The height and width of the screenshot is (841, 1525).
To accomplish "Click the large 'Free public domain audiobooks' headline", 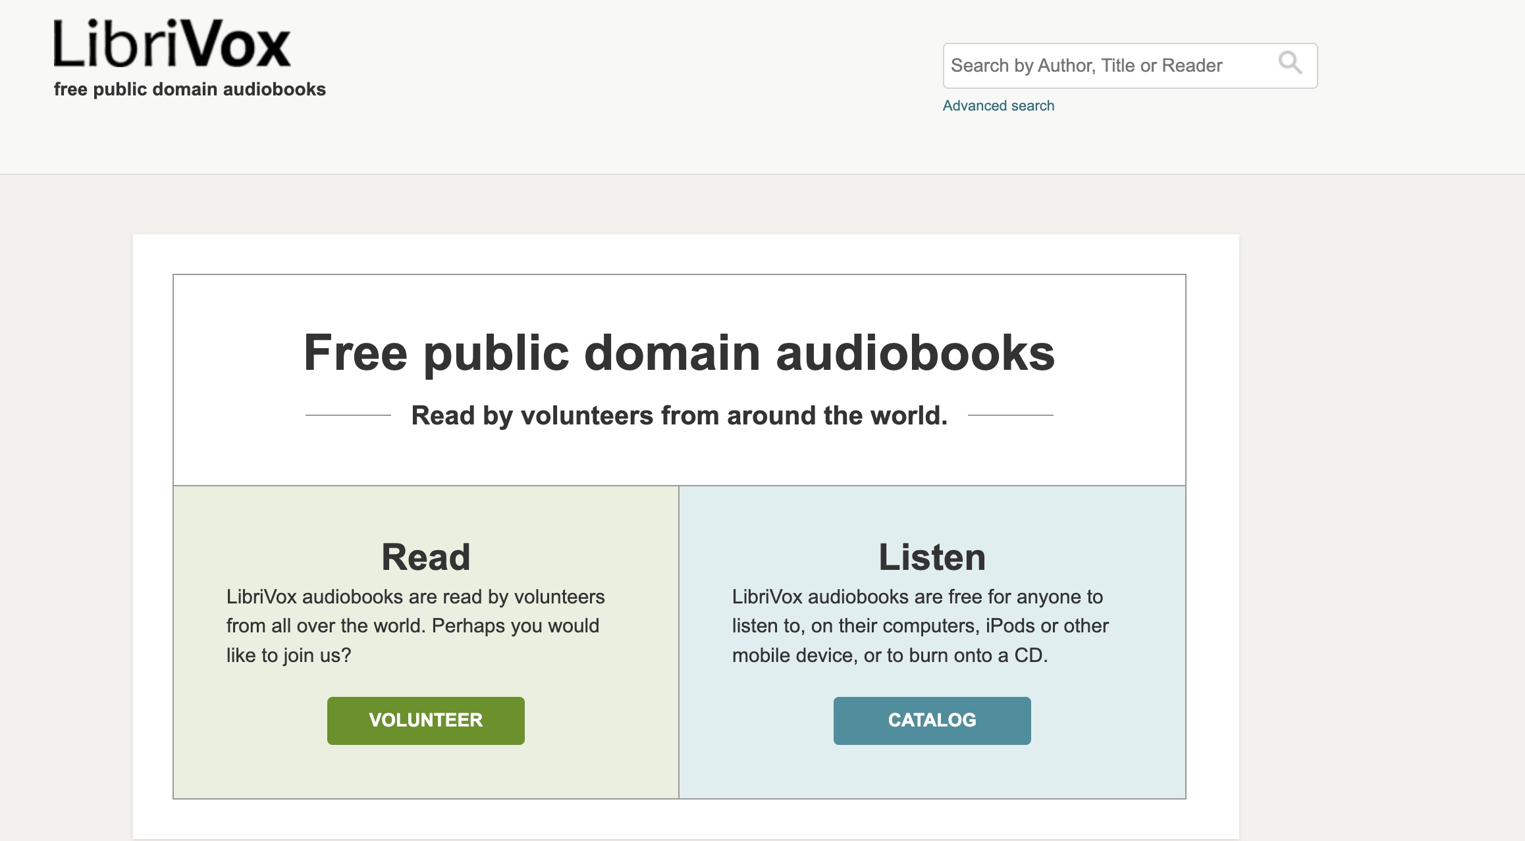I will coord(679,353).
